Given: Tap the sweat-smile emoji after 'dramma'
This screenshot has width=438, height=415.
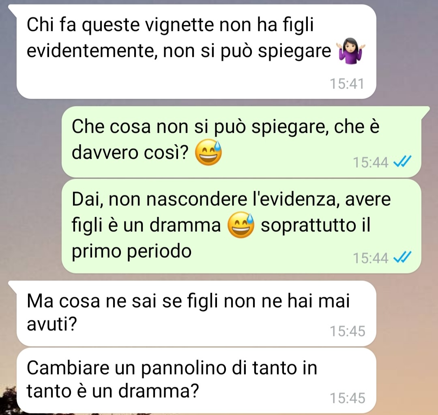Looking at the screenshot, I should click(x=241, y=225).
